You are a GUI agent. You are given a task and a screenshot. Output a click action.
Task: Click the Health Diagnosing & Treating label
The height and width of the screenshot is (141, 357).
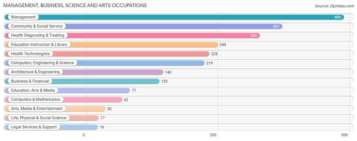point(38,35)
